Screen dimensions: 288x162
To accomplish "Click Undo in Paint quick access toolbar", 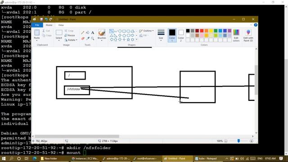I will [x=46, y=19].
